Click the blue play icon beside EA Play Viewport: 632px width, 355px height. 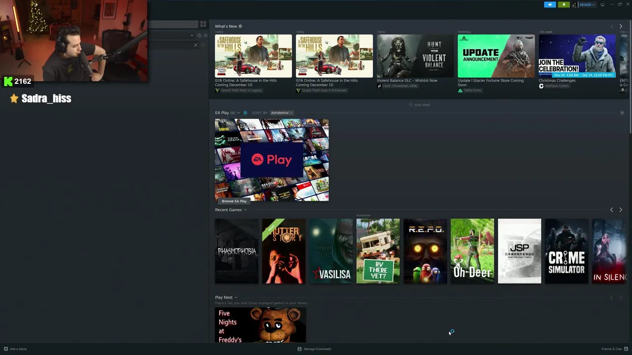245,113
